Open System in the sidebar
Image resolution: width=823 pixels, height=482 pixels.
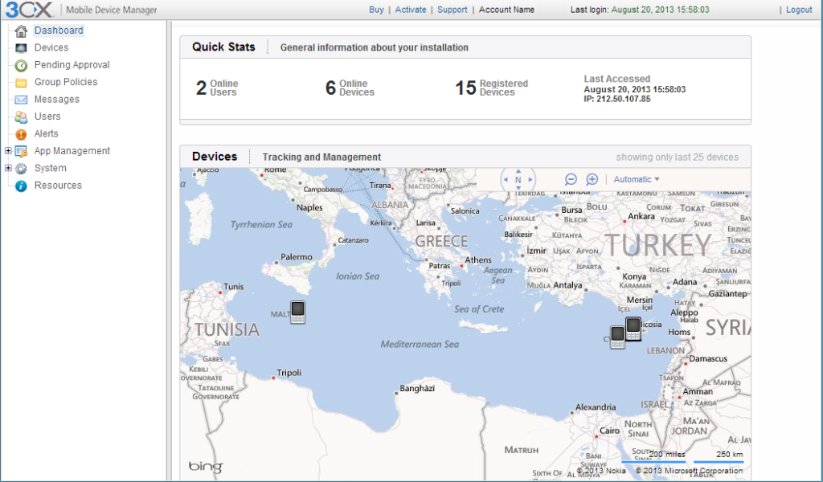tap(51, 169)
